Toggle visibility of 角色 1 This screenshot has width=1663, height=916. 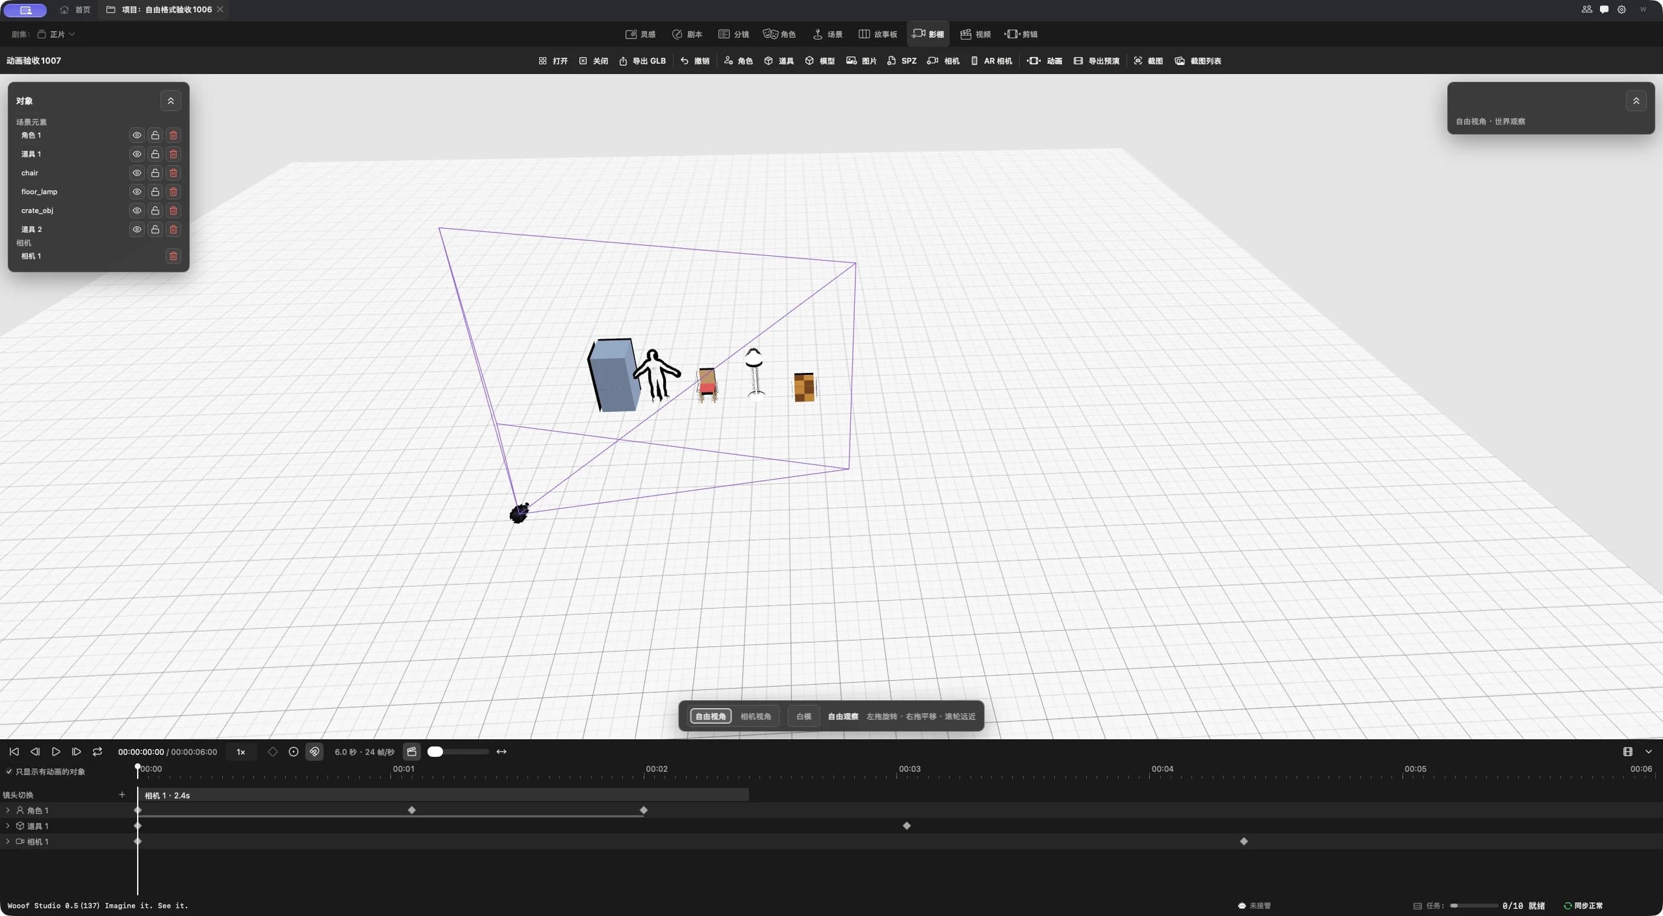137,135
